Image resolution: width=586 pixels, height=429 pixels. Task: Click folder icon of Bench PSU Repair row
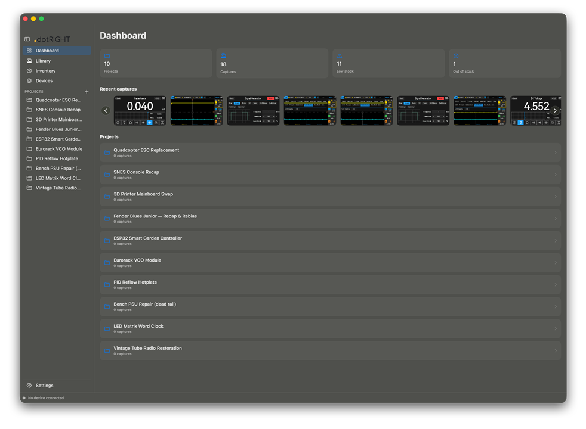(x=107, y=307)
